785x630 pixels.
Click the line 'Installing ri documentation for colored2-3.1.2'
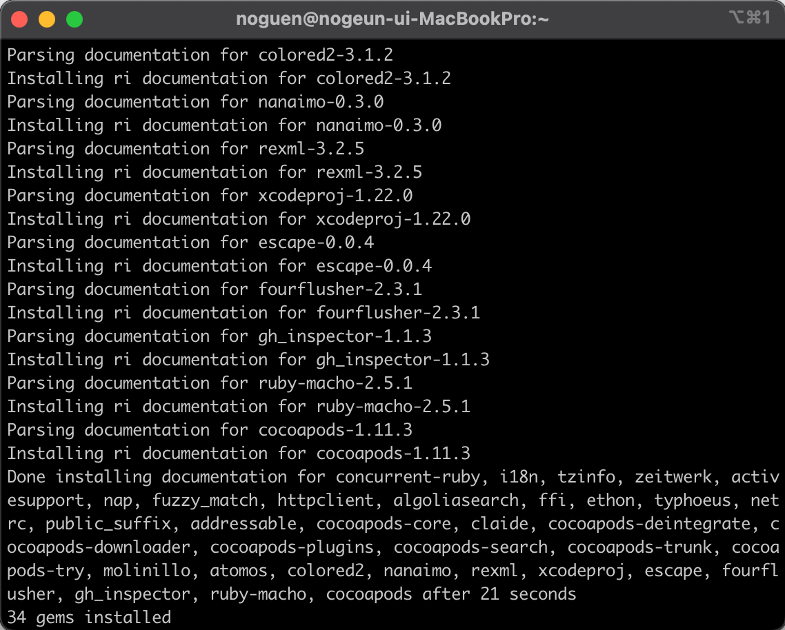(229, 78)
